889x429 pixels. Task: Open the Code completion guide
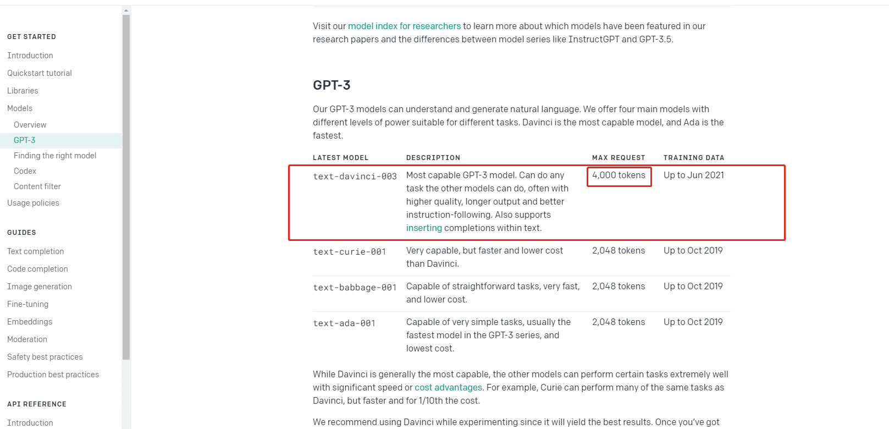pyautogui.click(x=37, y=268)
